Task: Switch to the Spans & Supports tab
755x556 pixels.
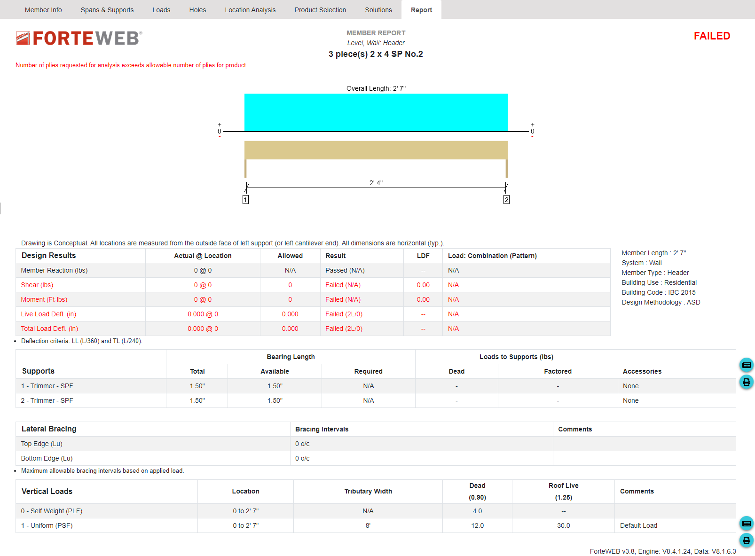Action: pyautogui.click(x=107, y=10)
